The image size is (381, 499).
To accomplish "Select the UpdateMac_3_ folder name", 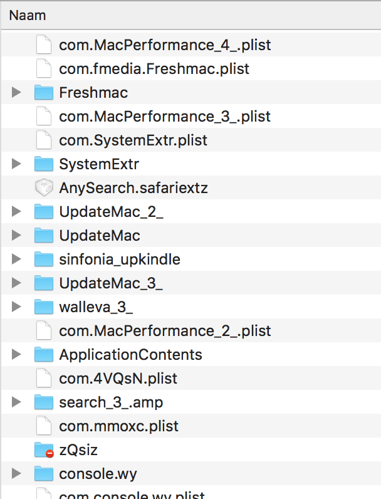I will coord(111,283).
